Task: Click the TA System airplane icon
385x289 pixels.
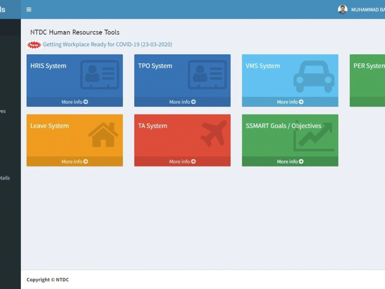Action: click(213, 133)
